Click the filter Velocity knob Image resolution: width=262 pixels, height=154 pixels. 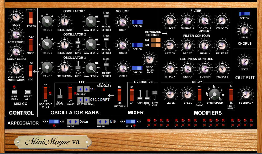coord(222,21)
